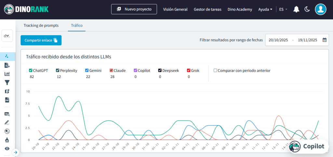Open the ES language selector

tap(283, 9)
